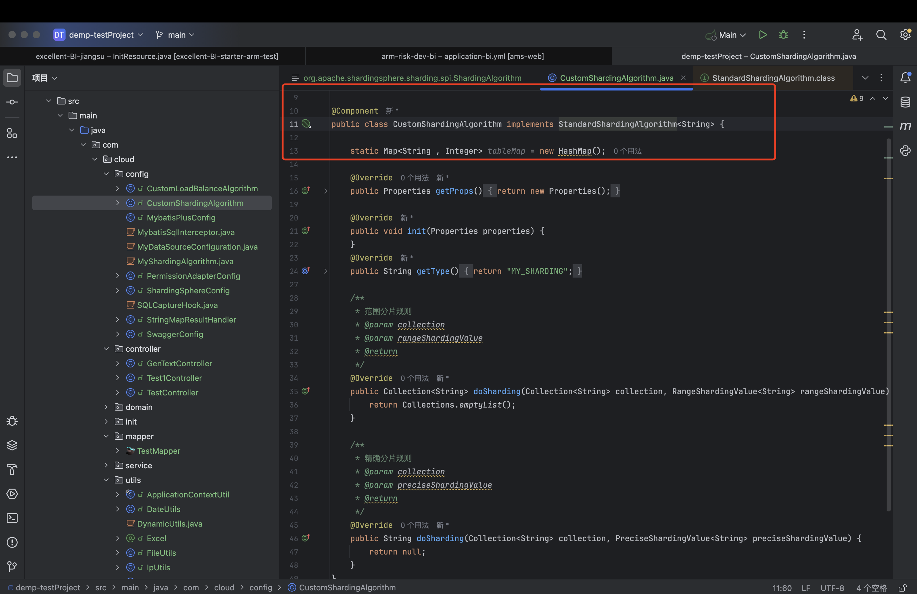Open the Maven tool window icon

[905, 126]
